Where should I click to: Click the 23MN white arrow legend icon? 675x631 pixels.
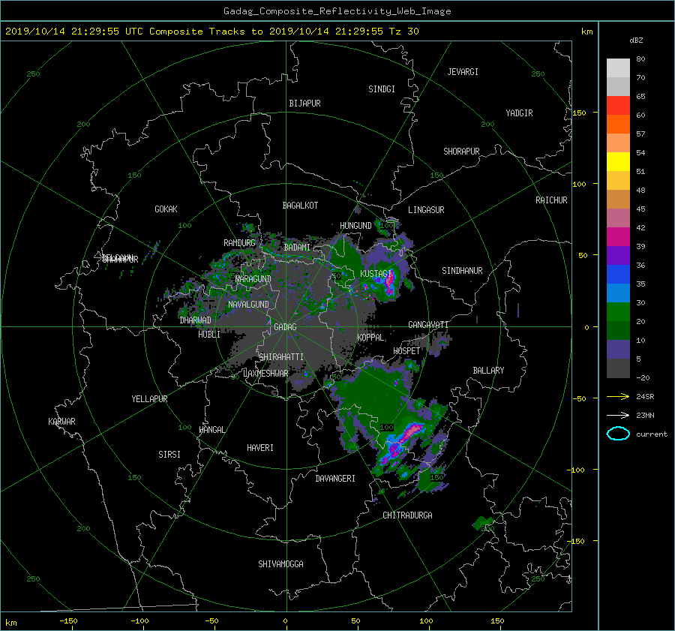click(618, 415)
